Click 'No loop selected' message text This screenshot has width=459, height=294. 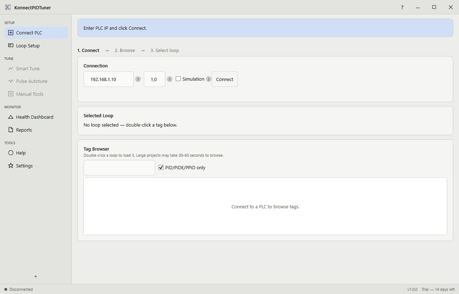[x=131, y=125]
